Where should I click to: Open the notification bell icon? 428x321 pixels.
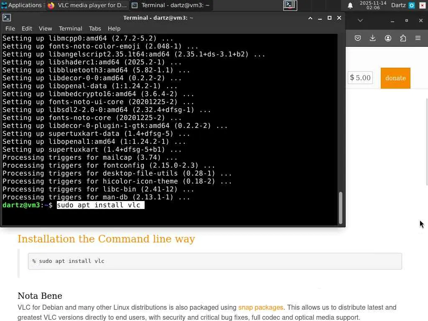coord(350,5)
